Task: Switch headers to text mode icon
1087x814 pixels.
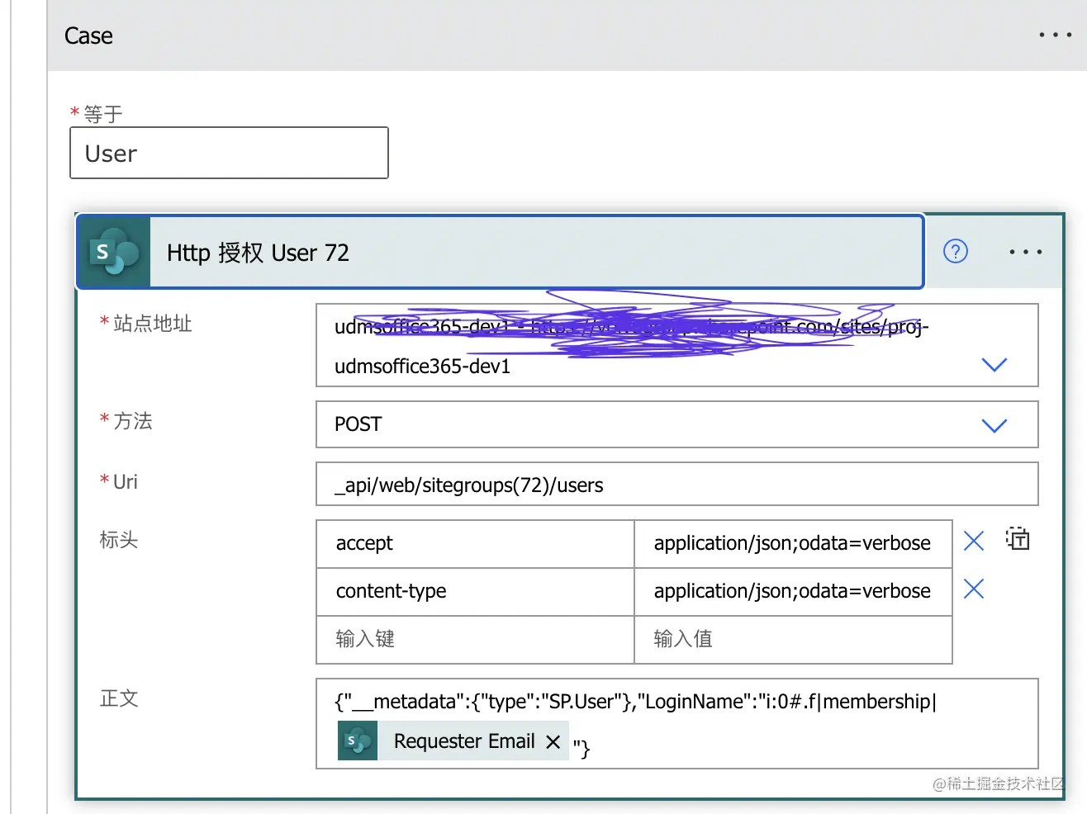Action: point(1018,539)
